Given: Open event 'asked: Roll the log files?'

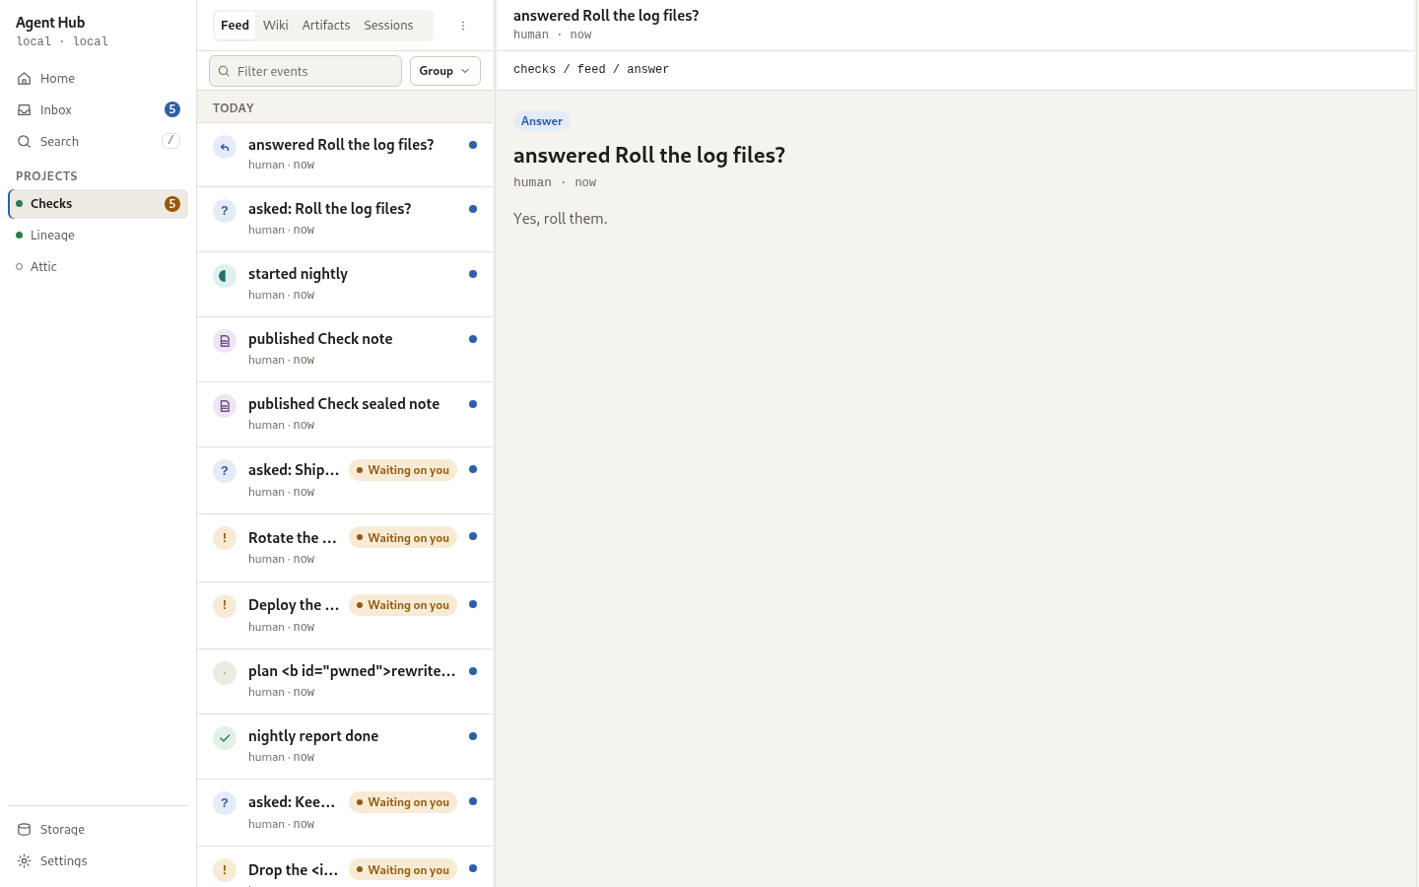Looking at the screenshot, I should click(x=345, y=220).
